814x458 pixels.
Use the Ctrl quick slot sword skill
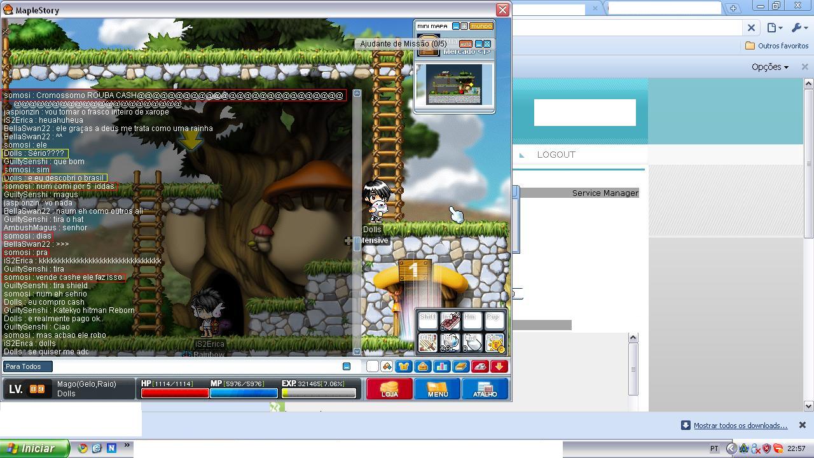[428, 342]
